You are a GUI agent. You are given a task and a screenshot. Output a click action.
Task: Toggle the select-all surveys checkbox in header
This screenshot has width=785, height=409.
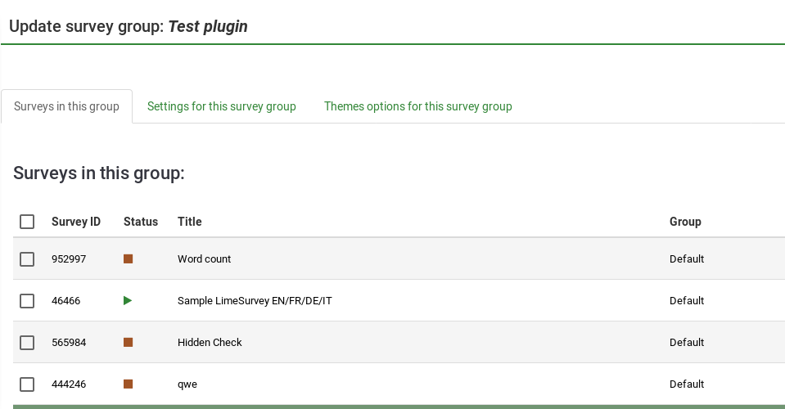pyautogui.click(x=27, y=222)
